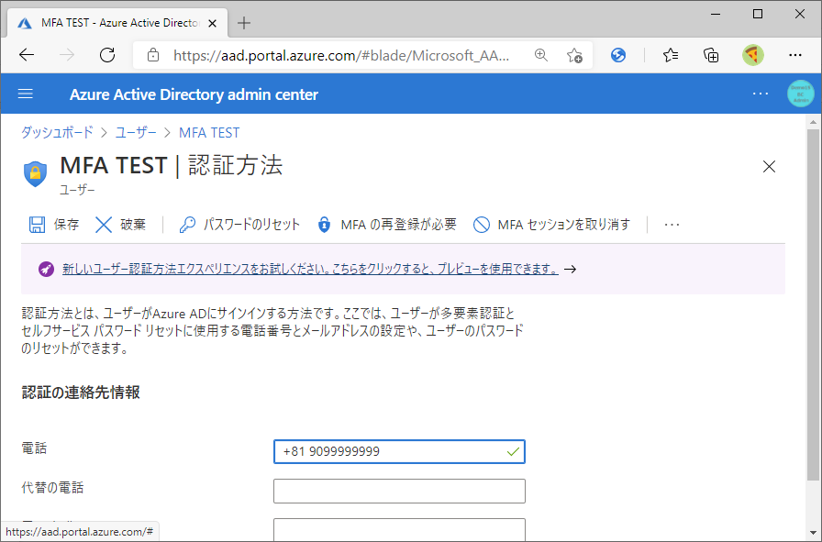Click the MFA の再登録が必要 lock icon
Viewport: 822px width, 542px height.
click(322, 224)
